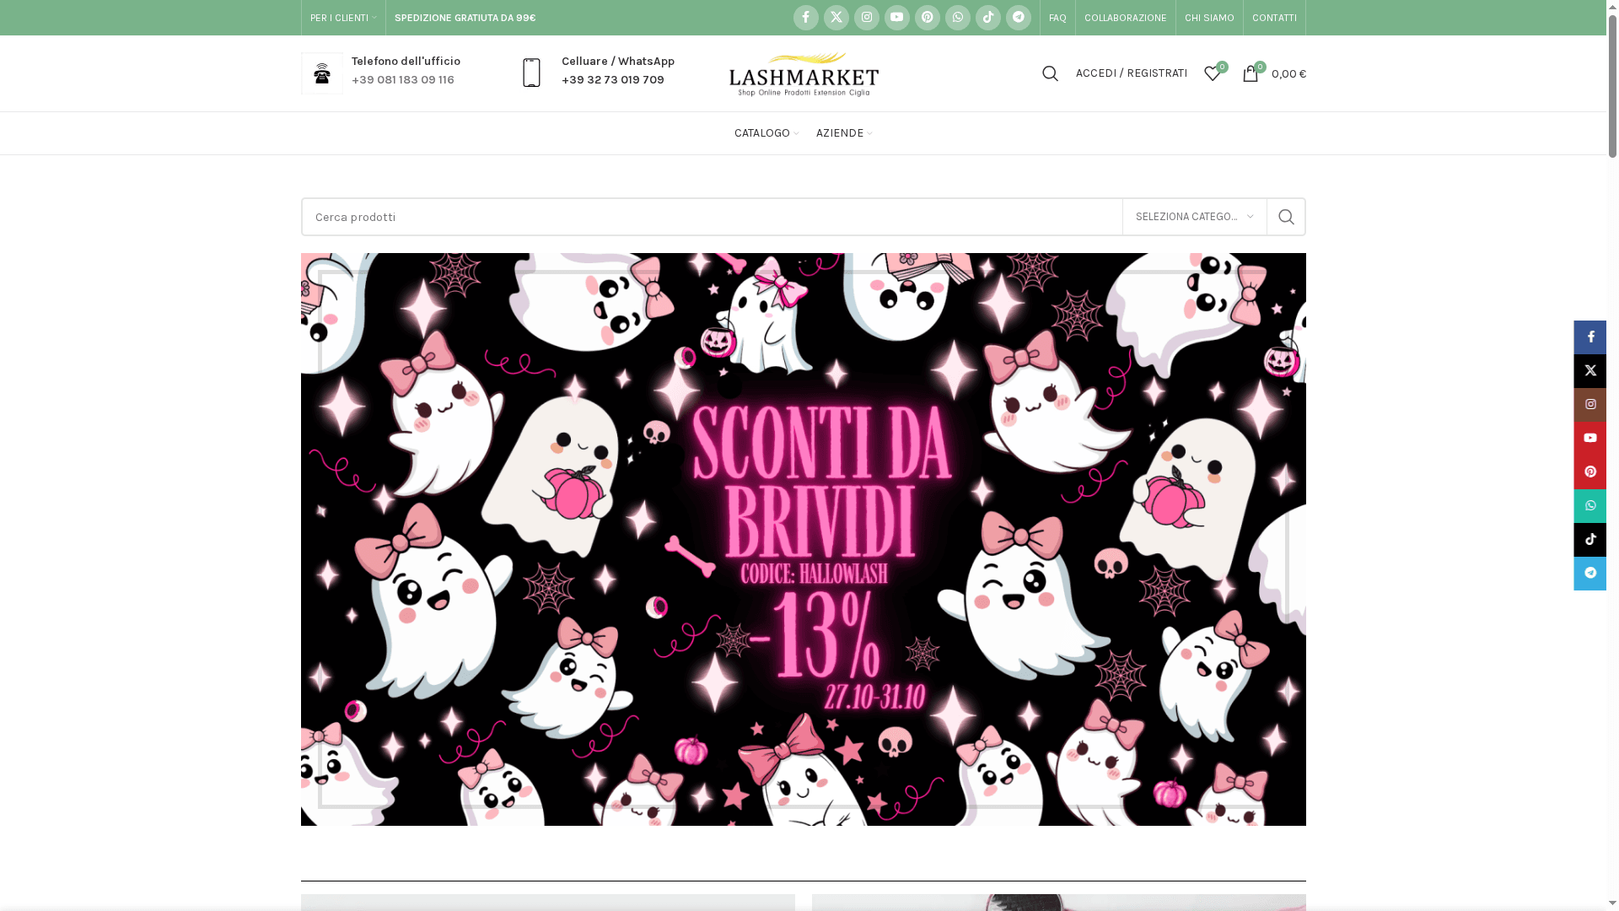
Task: Click the WhatsApp icon on the right sidebar
Action: (x=1589, y=505)
